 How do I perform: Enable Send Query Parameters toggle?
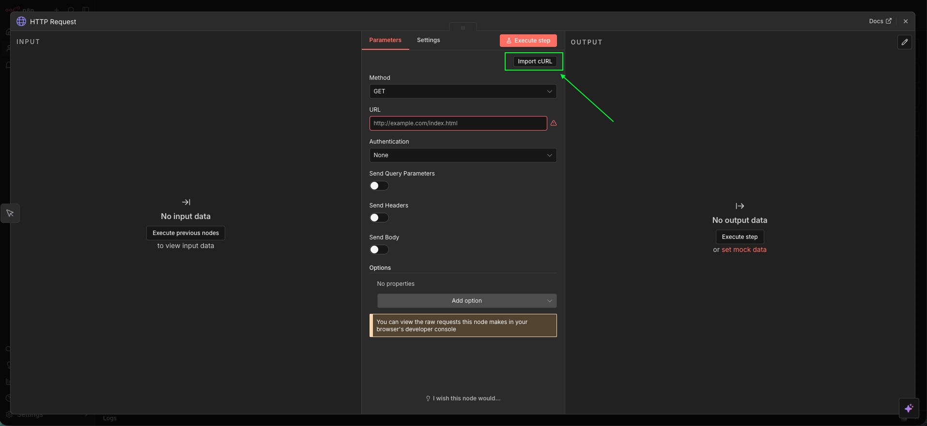[x=379, y=186]
